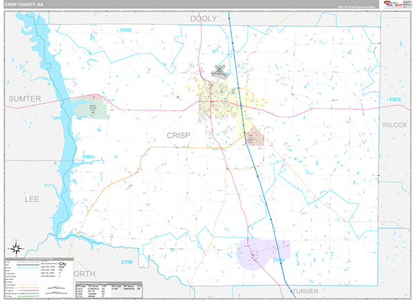
Task: Click the VIENNA row in the ZIP index table
Action: (91, 294)
